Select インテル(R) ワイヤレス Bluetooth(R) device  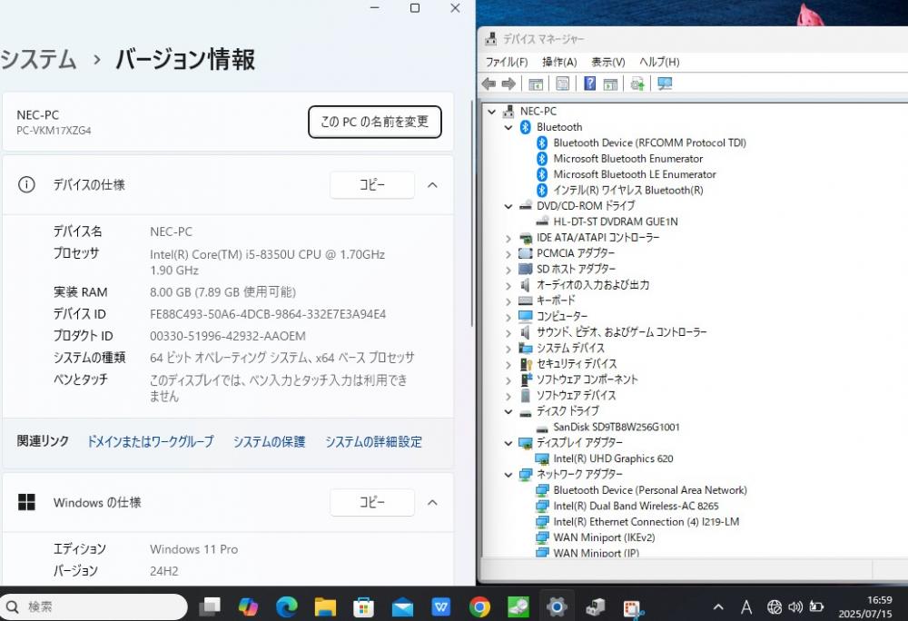point(627,190)
